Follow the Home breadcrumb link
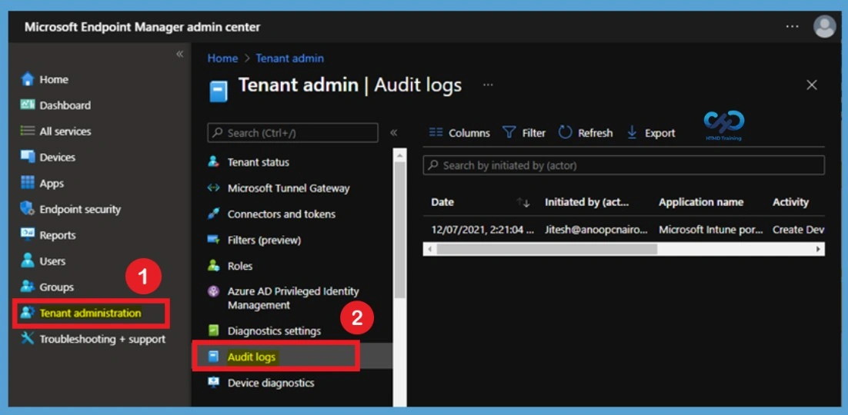Screen dimensions: 848x415 [223, 58]
